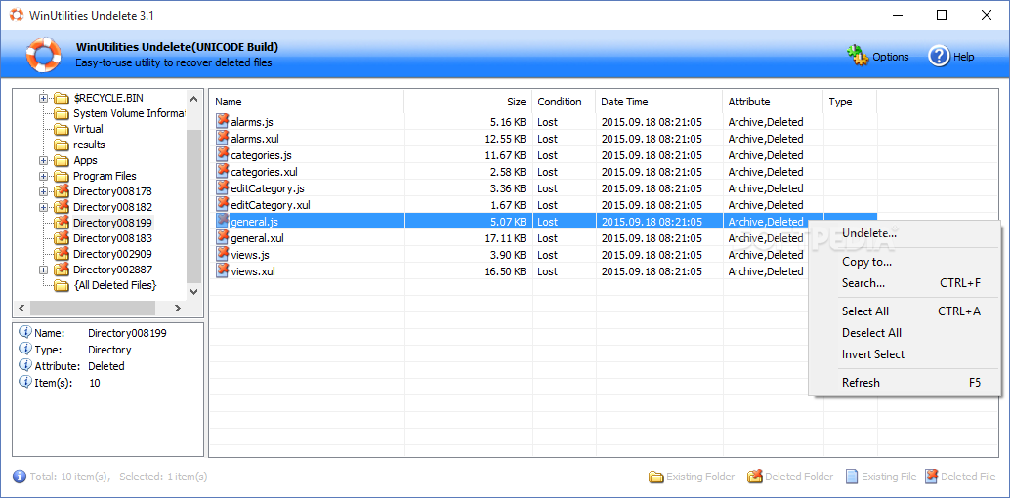Click deleted file icon of editCategory.xul
Screen dimensions: 1010x498
point(223,205)
